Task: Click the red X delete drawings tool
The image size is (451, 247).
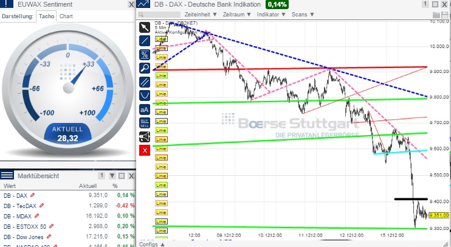Action: (x=145, y=150)
